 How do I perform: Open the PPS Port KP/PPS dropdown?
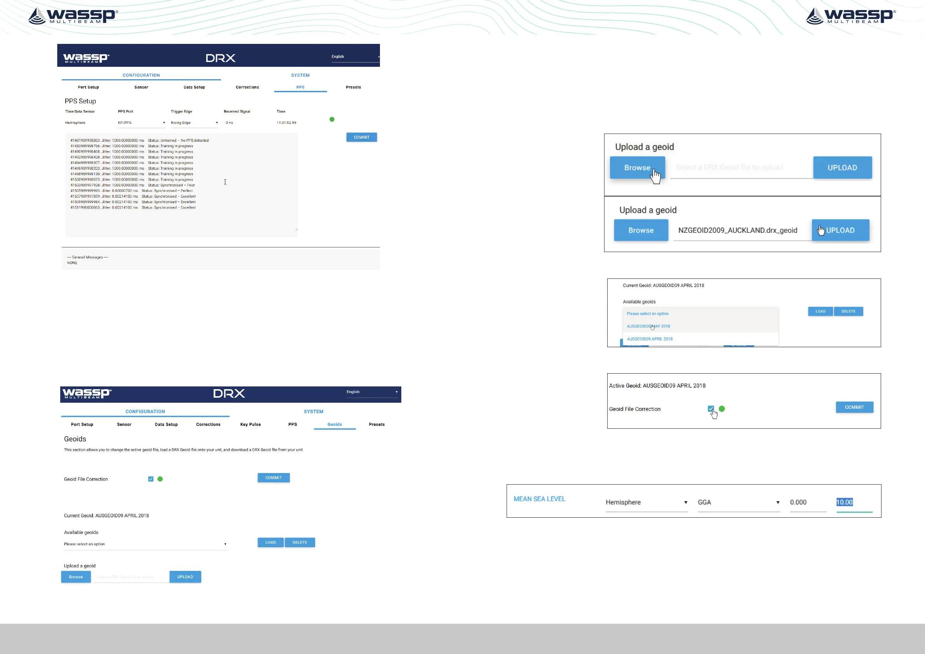(141, 123)
